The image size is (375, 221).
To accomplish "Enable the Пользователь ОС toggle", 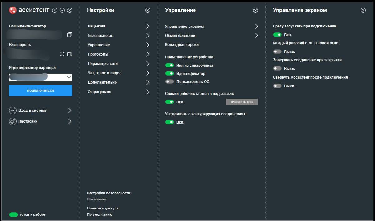I will [170, 82].
